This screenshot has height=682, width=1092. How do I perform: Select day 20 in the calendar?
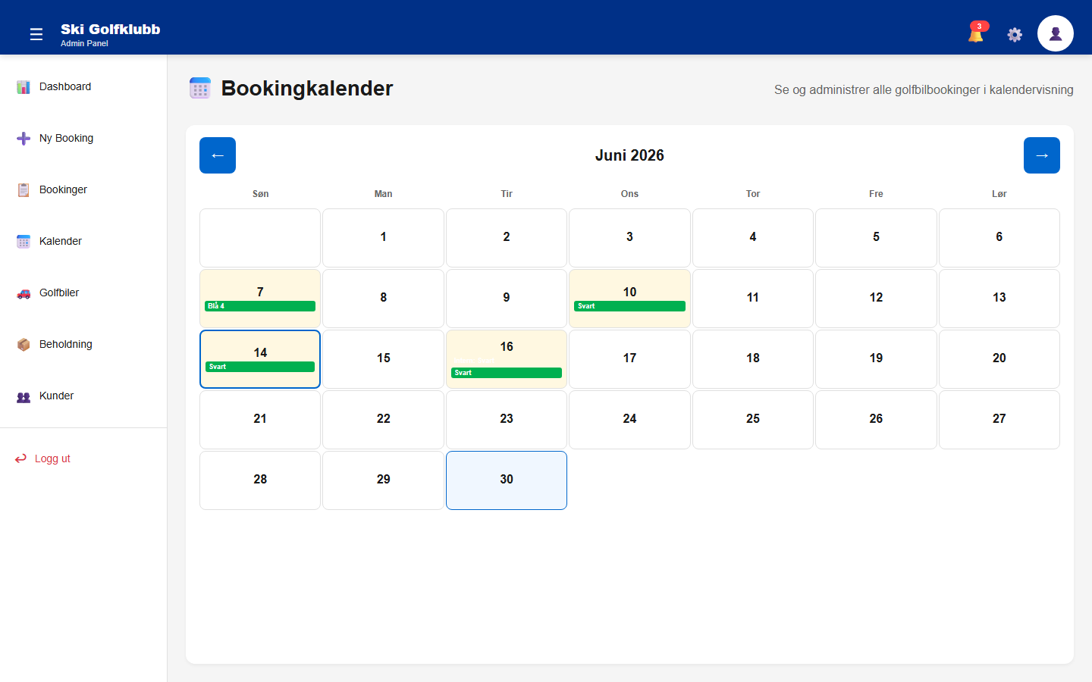(x=999, y=359)
